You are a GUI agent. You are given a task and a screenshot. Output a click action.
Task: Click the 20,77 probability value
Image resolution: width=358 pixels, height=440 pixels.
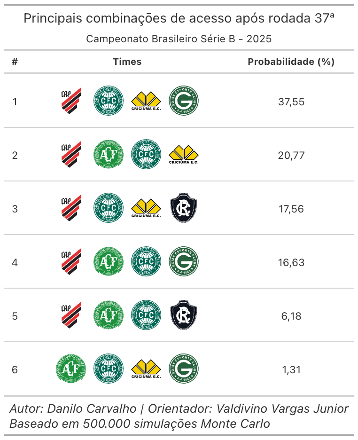coord(291,155)
